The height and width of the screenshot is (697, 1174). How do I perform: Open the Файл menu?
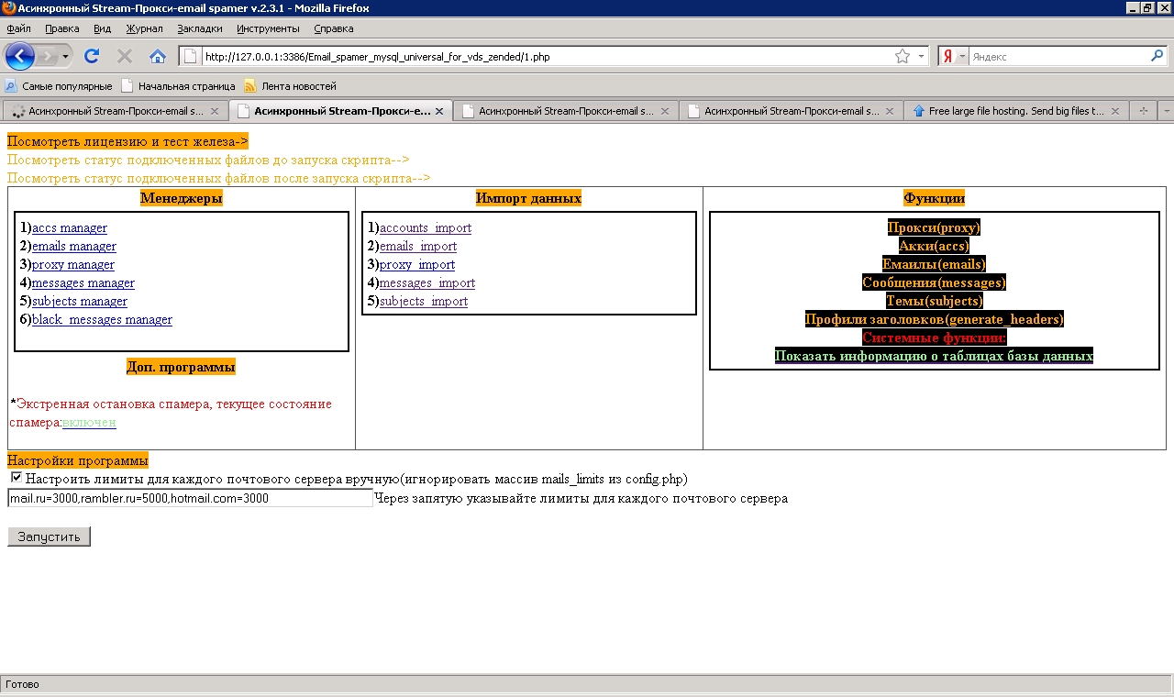[x=18, y=28]
